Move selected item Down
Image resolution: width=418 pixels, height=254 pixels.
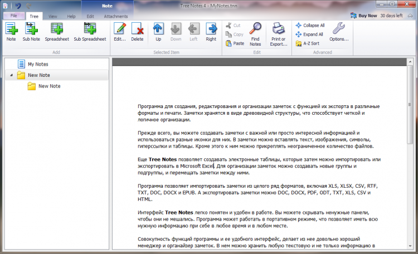176,32
